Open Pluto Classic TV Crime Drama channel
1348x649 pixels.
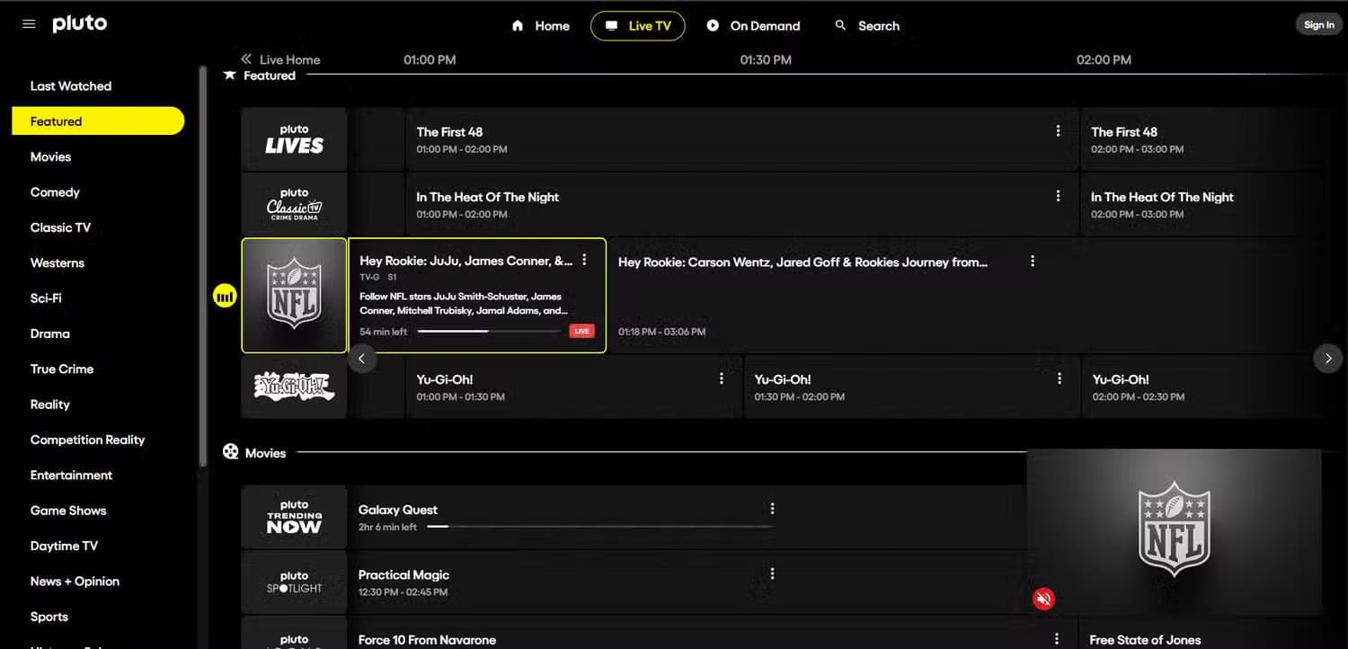click(x=294, y=205)
